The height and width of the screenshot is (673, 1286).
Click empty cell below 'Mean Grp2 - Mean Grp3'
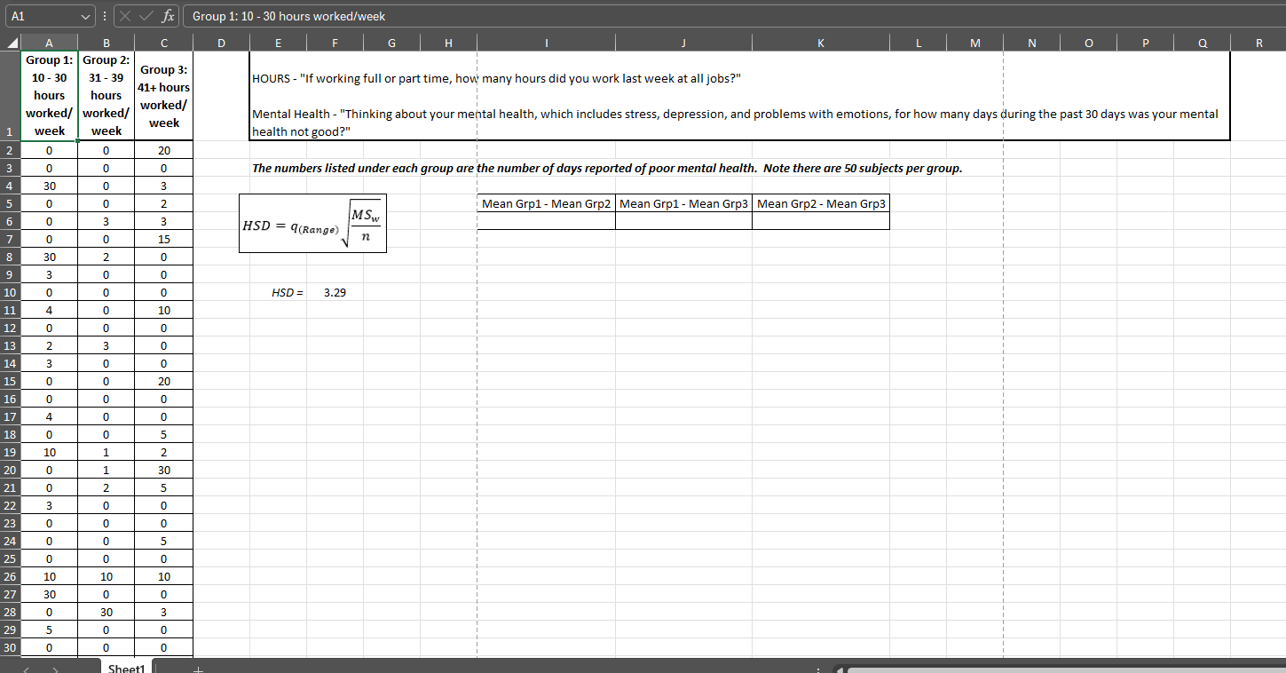click(821, 221)
